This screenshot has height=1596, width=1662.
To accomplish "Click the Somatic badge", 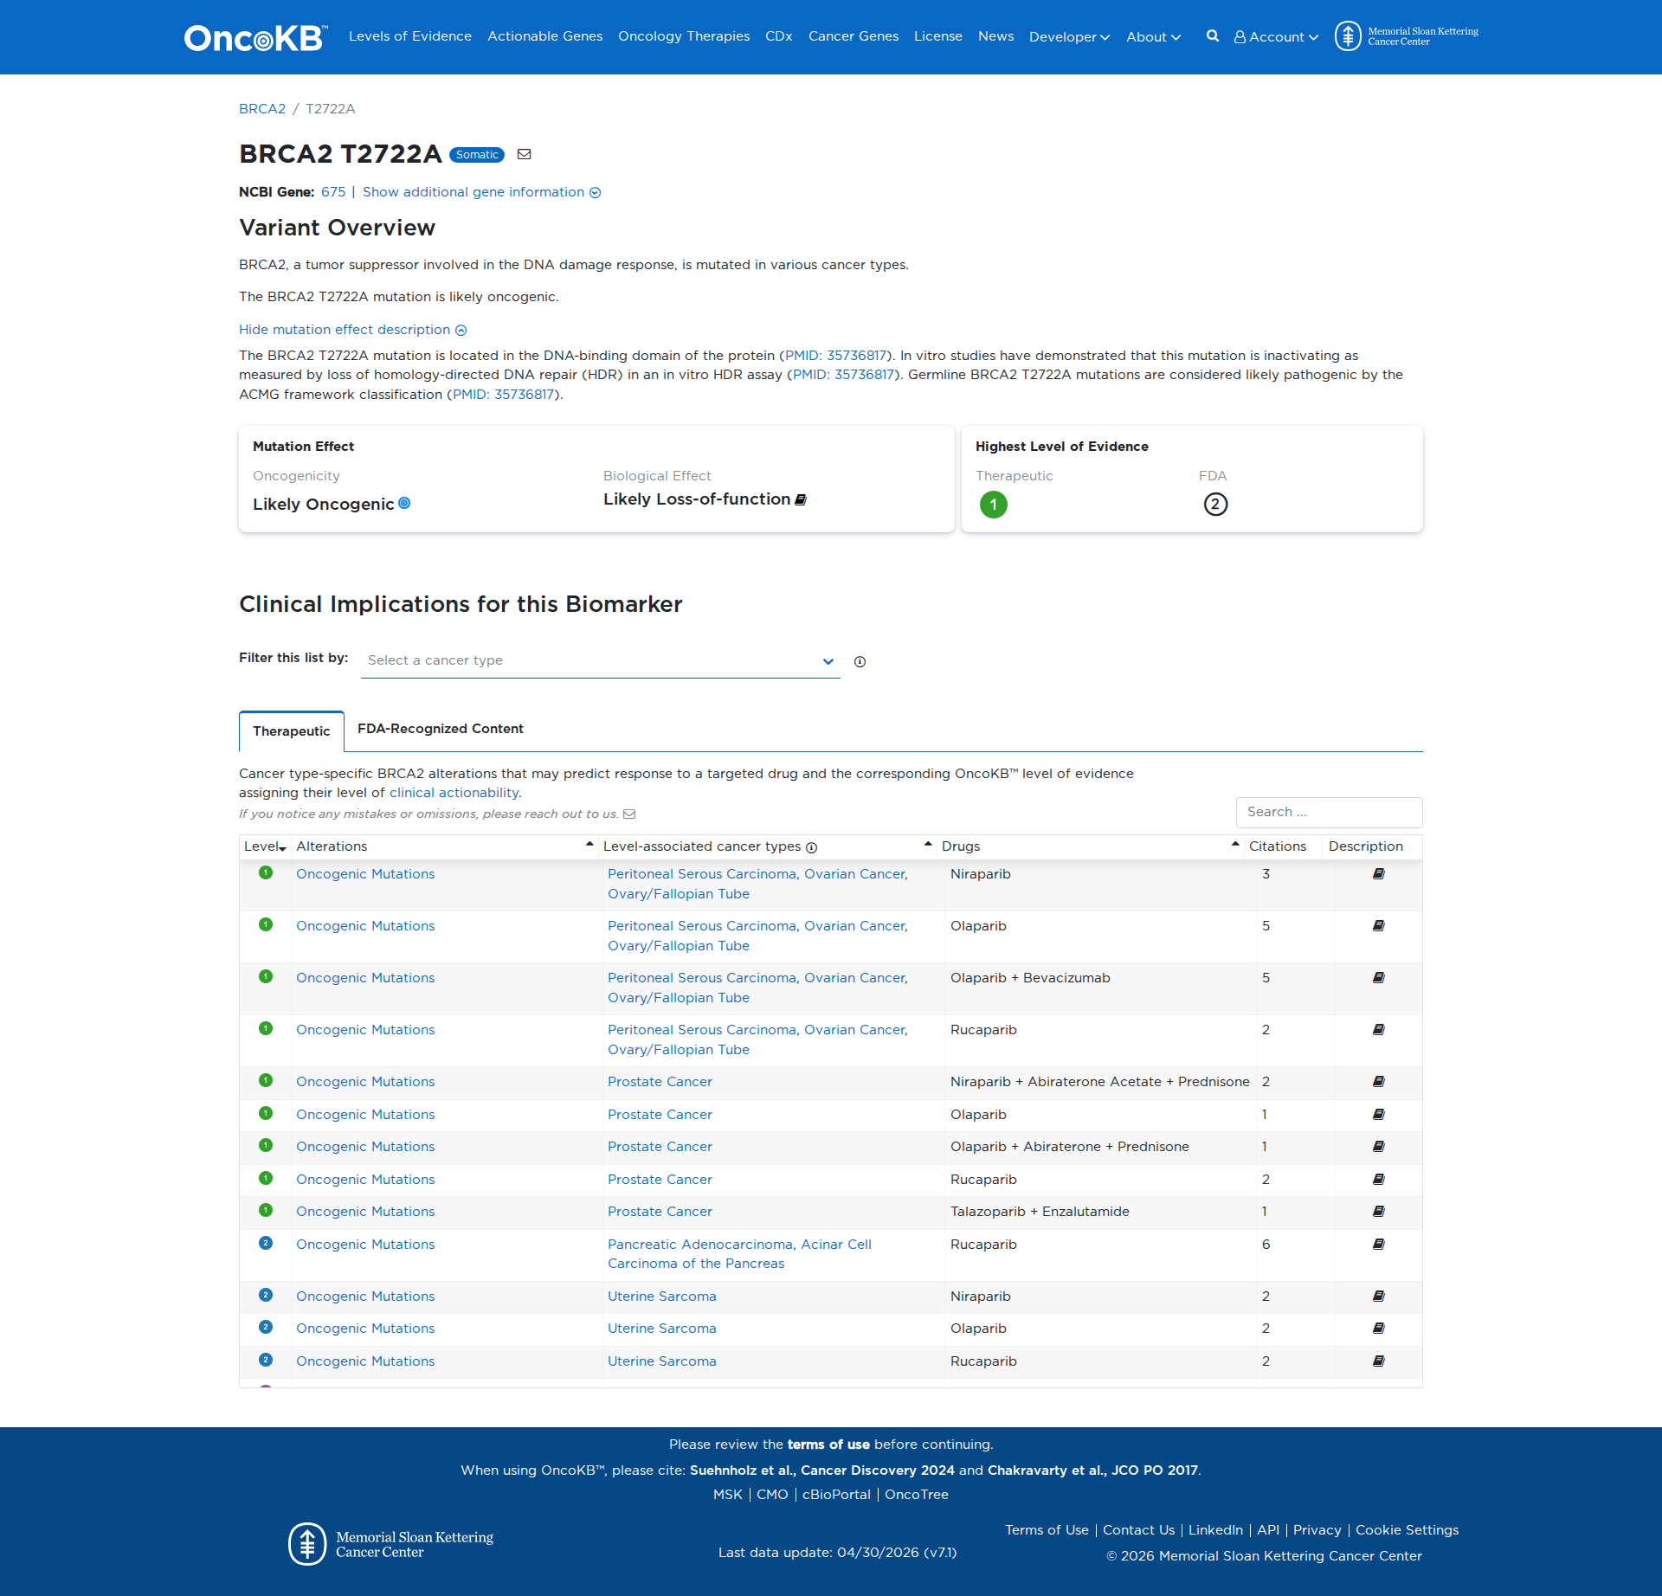I will click(477, 155).
